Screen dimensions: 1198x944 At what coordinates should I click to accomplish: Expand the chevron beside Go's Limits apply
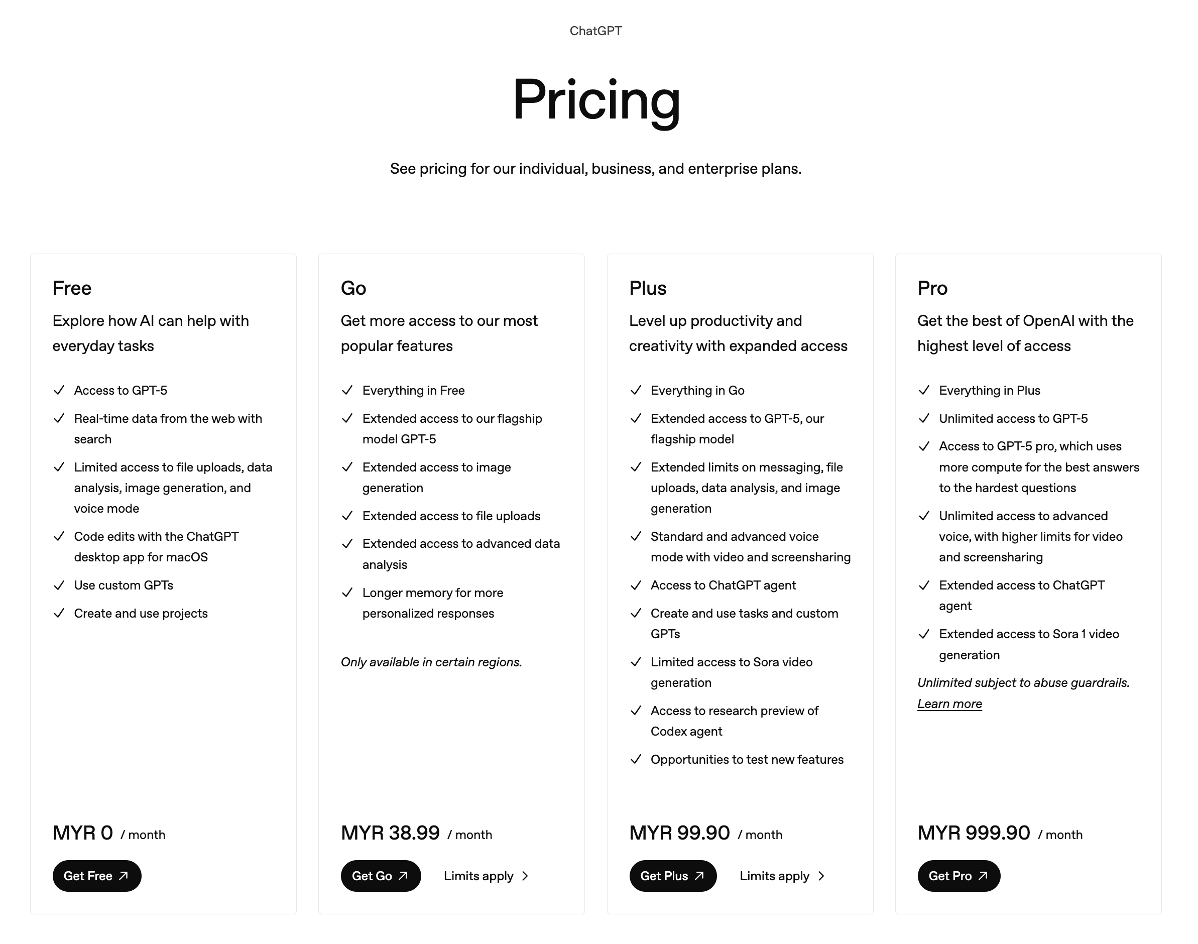pyautogui.click(x=526, y=876)
